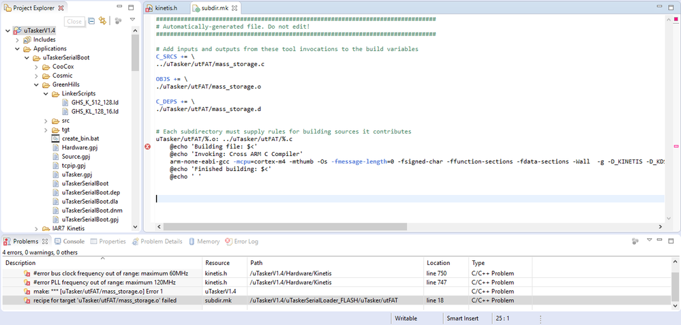Expand the Cosmic folder
Image resolution: width=681 pixels, height=325 pixels.
coord(37,76)
